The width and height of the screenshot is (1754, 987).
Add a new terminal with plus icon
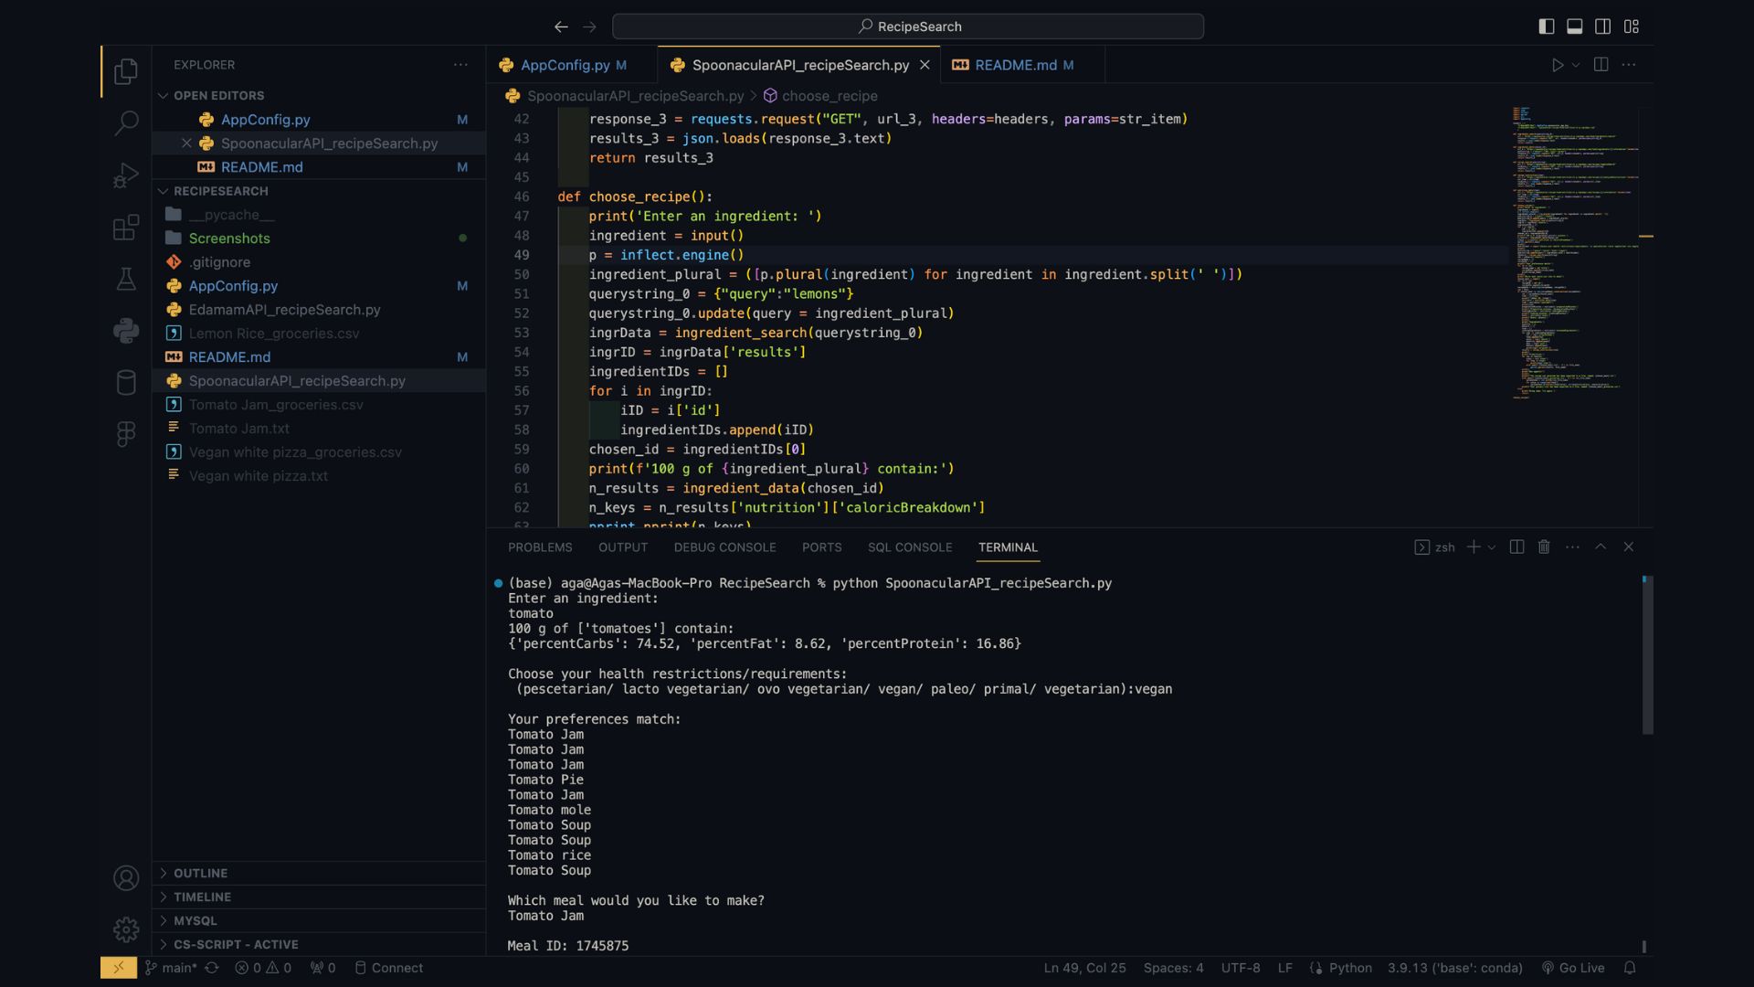click(x=1474, y=547)
